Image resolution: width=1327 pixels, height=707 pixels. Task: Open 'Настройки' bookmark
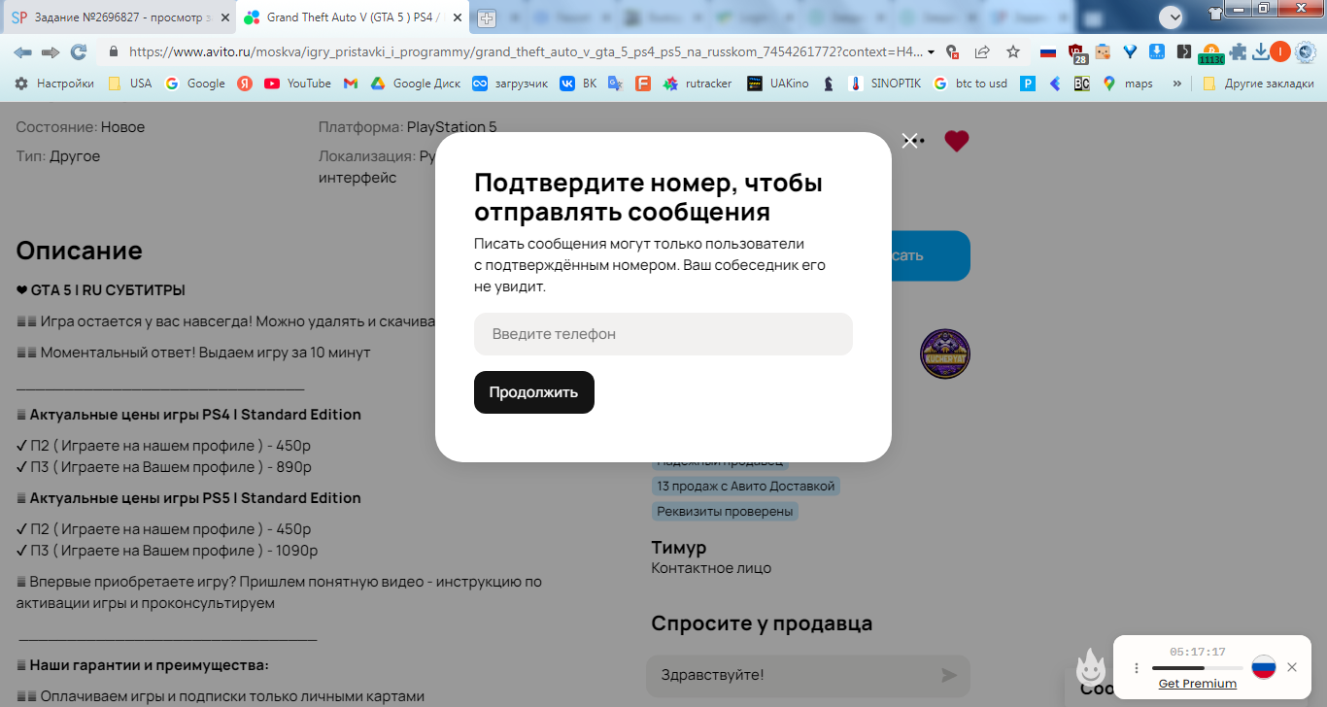(54, 84)
